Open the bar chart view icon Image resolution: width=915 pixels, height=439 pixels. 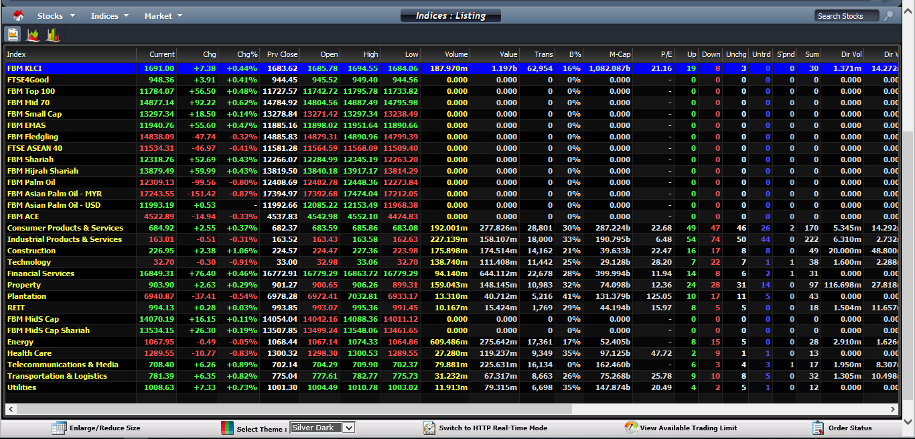[53, 35]
